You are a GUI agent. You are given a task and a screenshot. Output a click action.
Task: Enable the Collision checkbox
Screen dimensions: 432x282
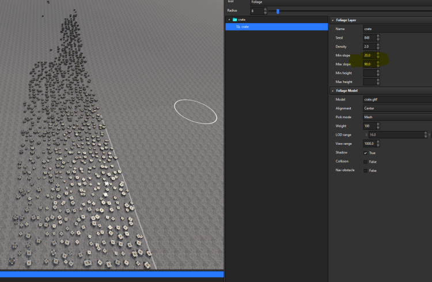(x=366, y=161)
